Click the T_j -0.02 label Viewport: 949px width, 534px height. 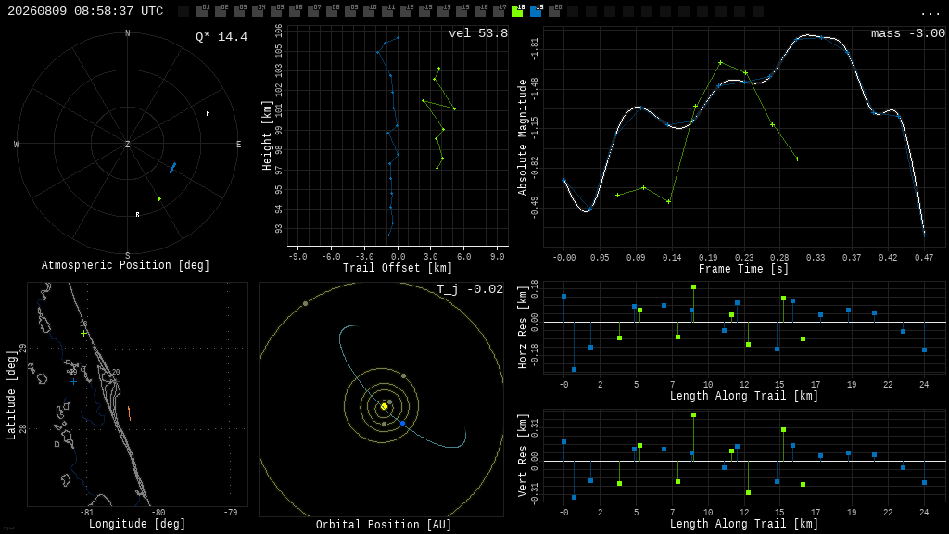[470, 289]
